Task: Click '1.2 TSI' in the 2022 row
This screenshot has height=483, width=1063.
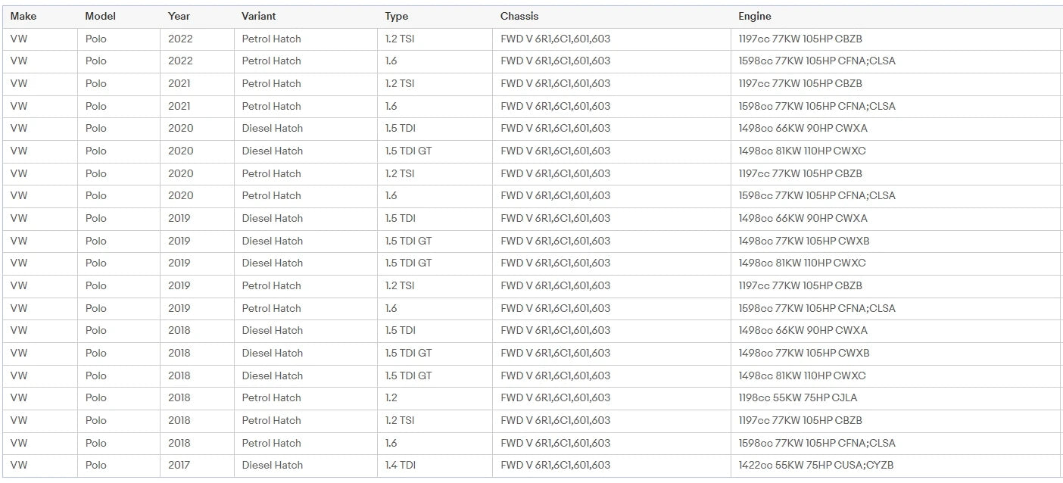Action: click(x=400, y=39)
